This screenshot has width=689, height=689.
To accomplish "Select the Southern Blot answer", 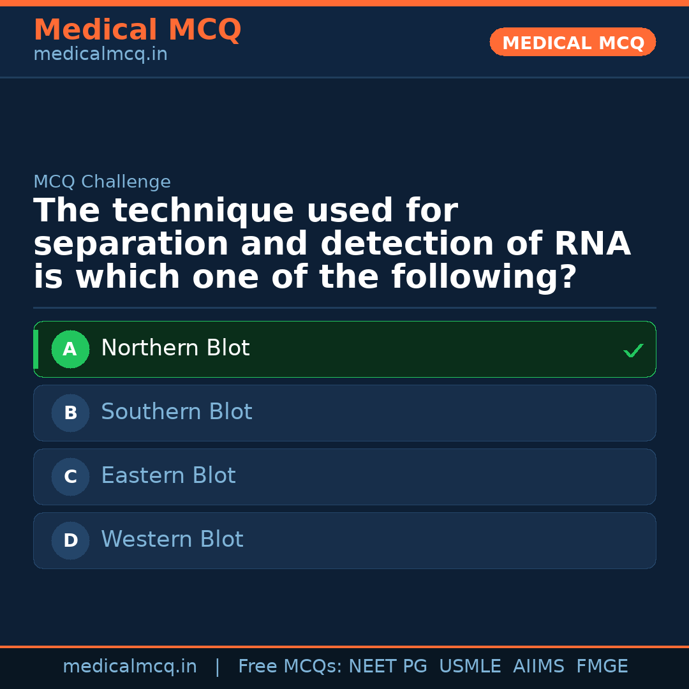I will pos(177,412).
